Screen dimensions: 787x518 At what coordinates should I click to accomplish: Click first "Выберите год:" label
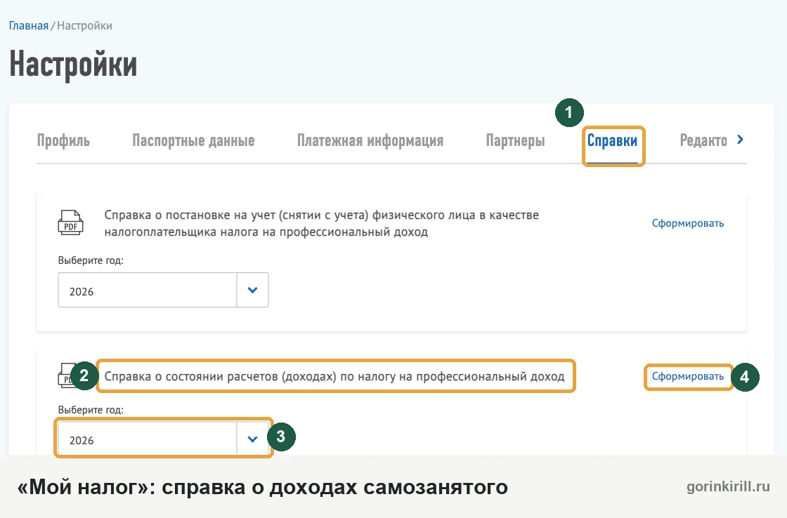point(91,261)
